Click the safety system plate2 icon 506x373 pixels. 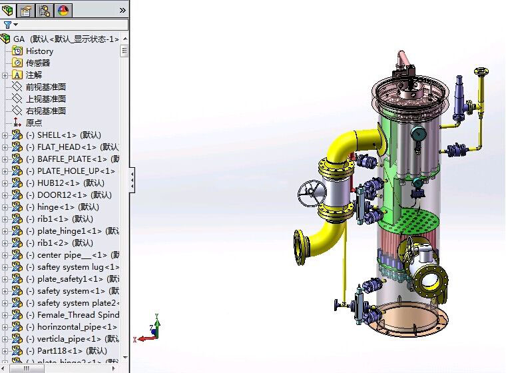(17, 302)
